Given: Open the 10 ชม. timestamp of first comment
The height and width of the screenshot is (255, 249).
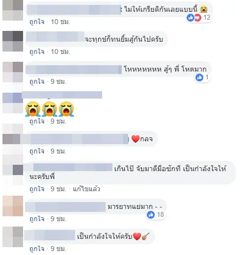Looking at the screenshot, I should 60,22.
